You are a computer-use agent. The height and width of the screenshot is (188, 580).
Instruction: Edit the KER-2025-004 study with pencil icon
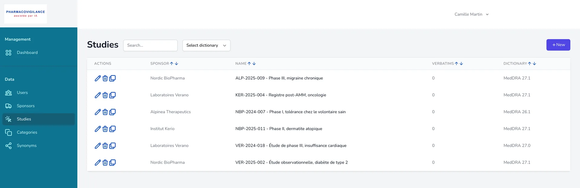tap(98, 95)
